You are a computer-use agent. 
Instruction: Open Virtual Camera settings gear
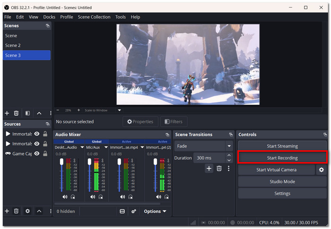click(321, 170)
